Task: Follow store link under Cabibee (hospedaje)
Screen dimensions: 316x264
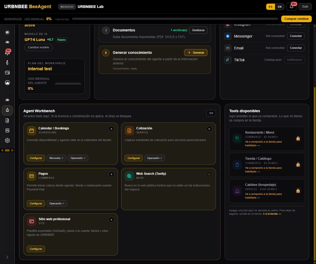Action: pos(263,196)
